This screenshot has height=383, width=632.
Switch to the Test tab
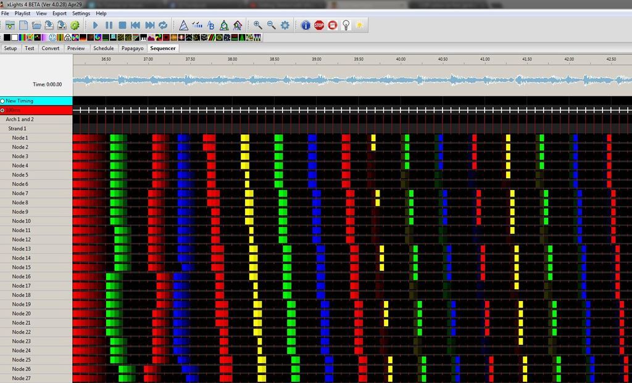click(x=30, y=48)
